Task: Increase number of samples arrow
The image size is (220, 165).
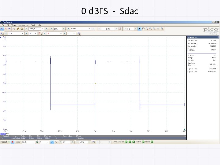Action: tap(64, 29)
